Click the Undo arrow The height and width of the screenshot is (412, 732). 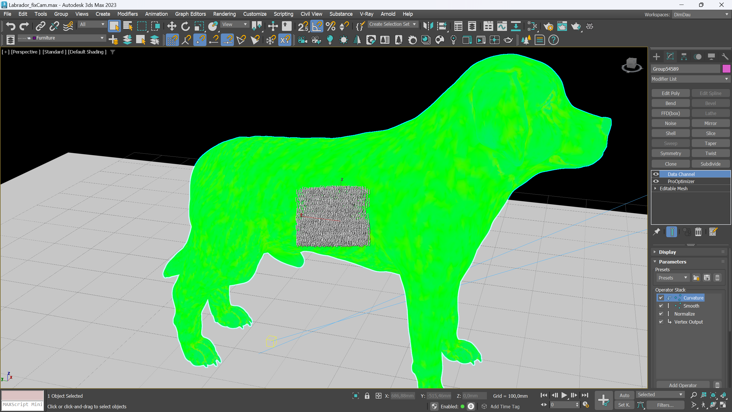11,26
